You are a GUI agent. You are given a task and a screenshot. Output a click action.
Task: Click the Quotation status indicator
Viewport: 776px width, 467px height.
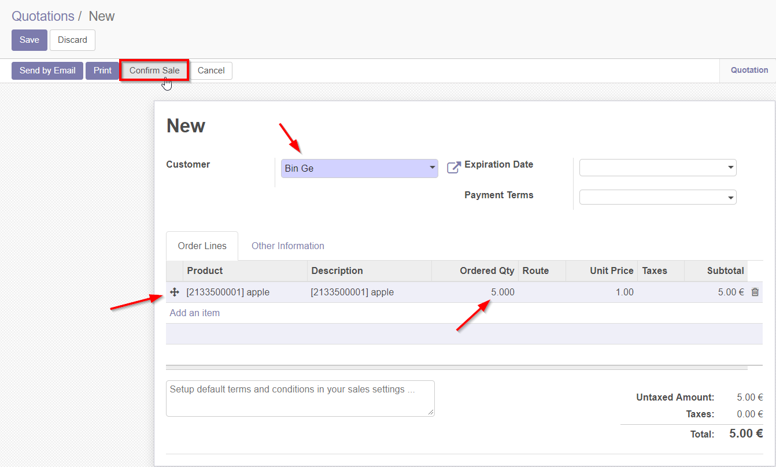click(749, 70)
